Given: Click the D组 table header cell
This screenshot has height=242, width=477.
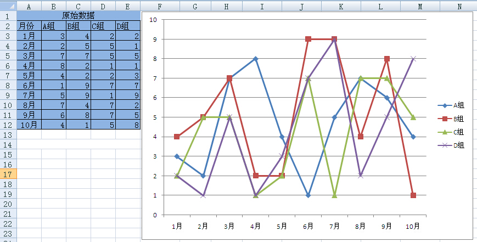Looking at the screenshot, I should [x=128, y=26].
